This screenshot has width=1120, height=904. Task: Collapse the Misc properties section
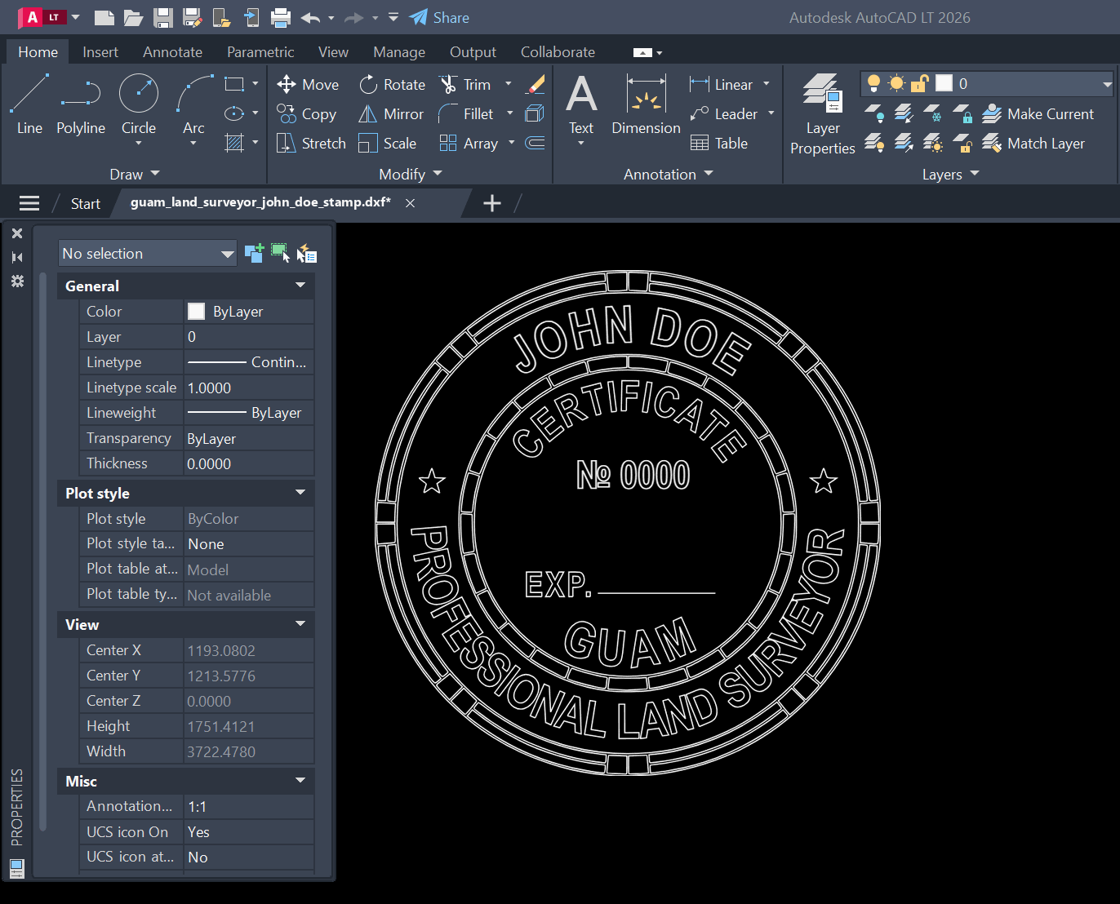[x=300, y=781]
